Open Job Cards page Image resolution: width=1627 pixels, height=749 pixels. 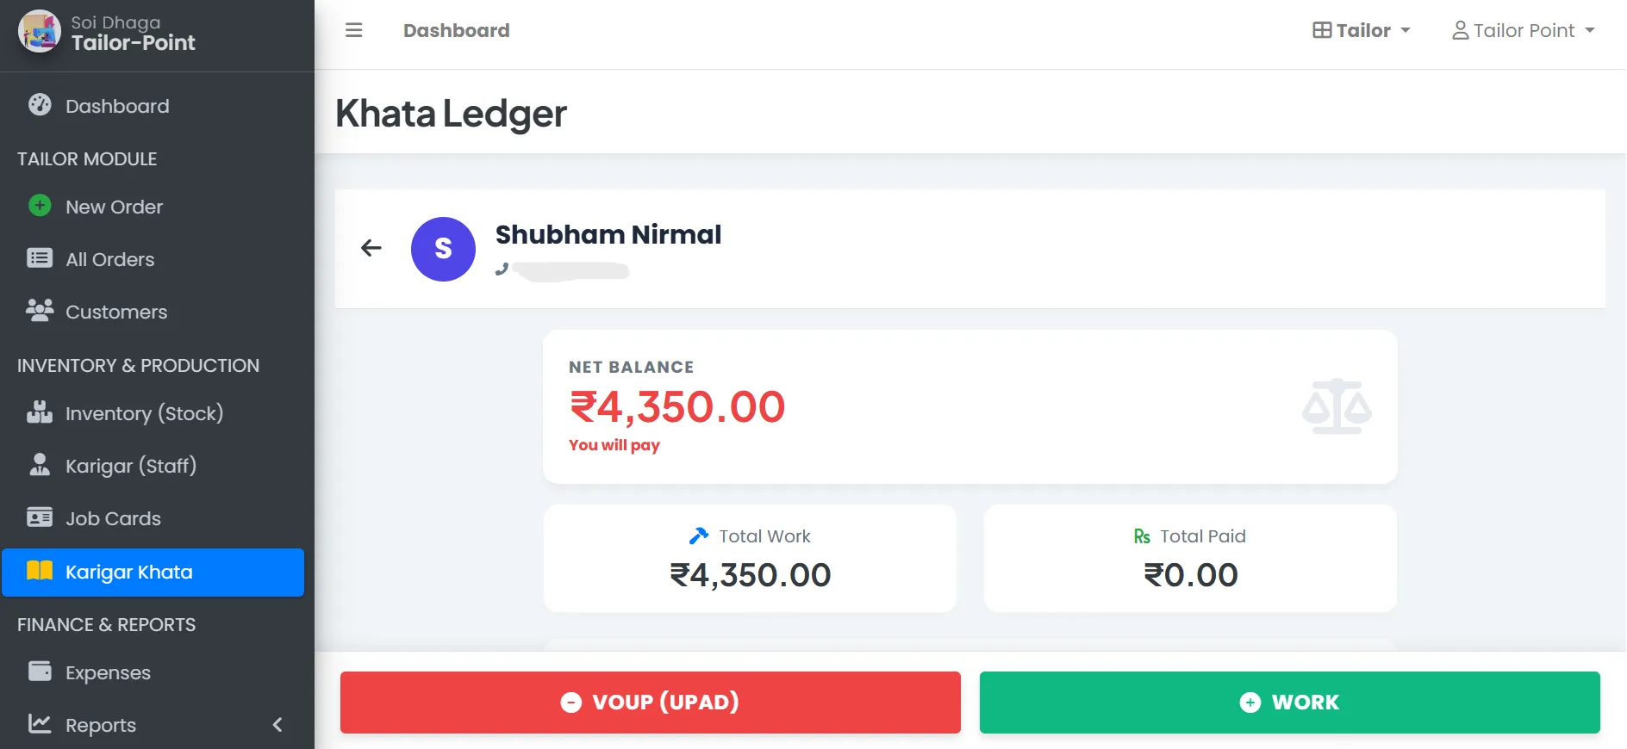tap(113, 518)
